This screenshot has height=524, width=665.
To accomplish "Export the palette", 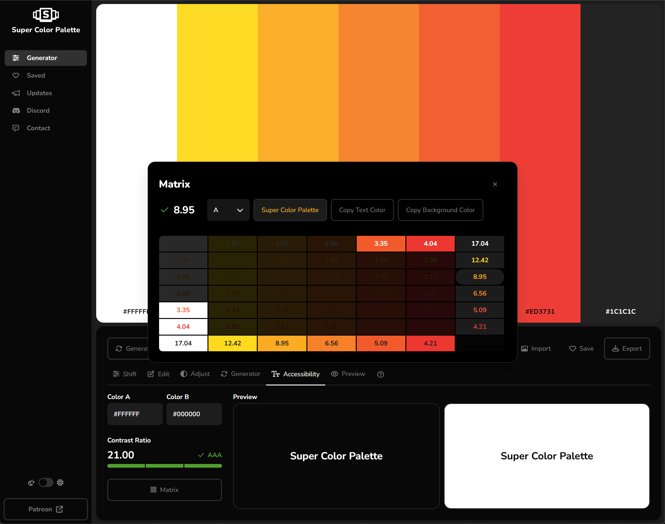I will (627, 349).
